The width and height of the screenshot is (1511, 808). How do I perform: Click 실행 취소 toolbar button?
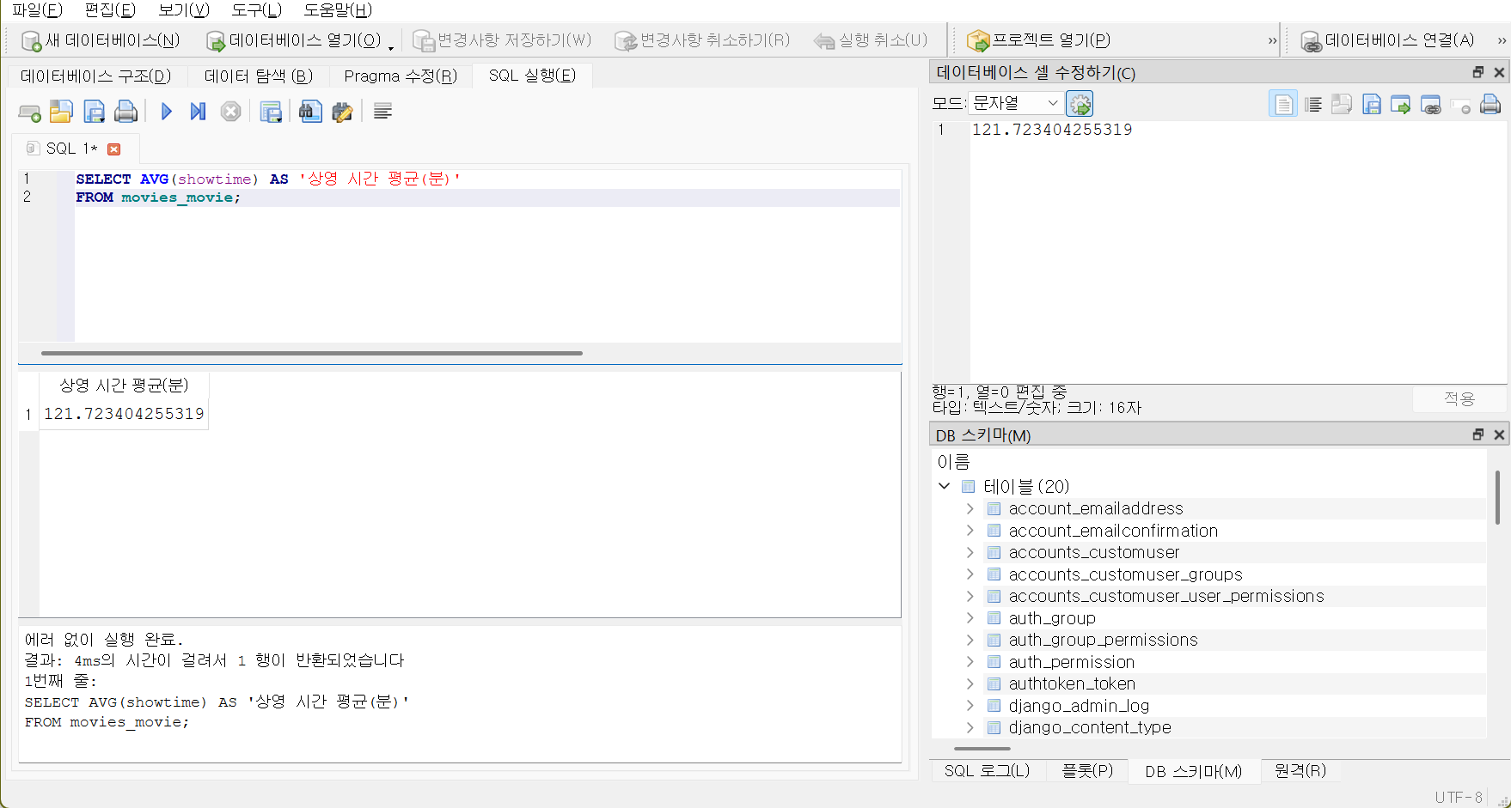click(x=871, y=40)
